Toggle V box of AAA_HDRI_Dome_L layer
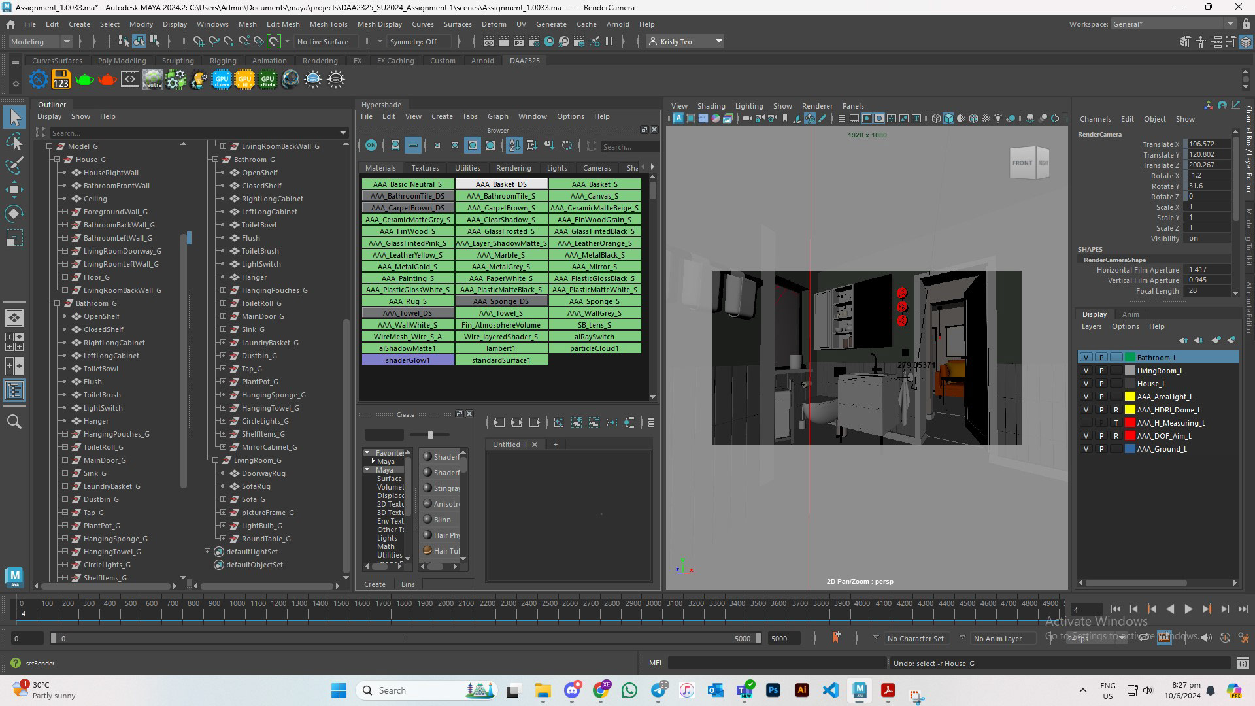The image size is (1255, 706). pos(1086,410)
